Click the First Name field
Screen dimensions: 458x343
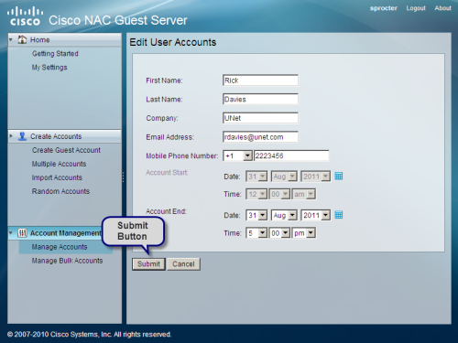[x=260, y=80]
